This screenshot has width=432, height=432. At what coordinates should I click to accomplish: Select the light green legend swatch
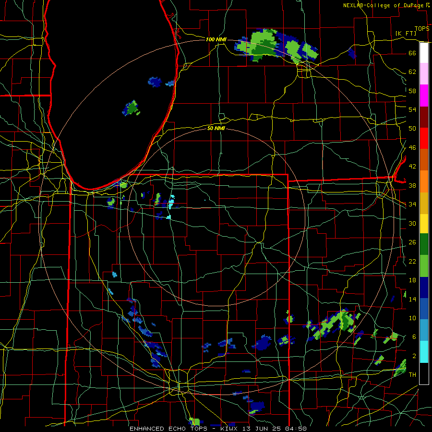[x=424, y=266]
